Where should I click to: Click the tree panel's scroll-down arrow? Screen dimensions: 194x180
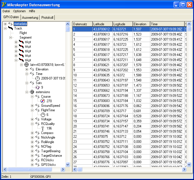pyautogui.click(x=68, y=164)
